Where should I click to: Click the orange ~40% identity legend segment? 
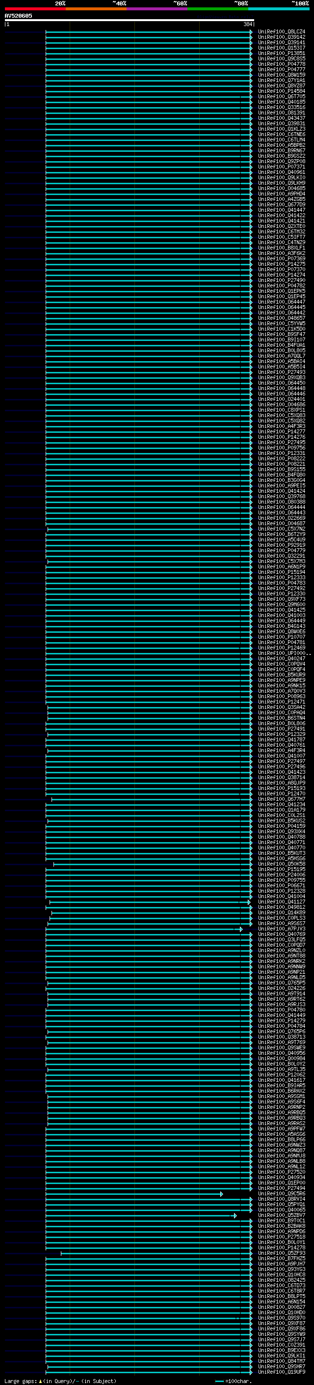point(96,9)
